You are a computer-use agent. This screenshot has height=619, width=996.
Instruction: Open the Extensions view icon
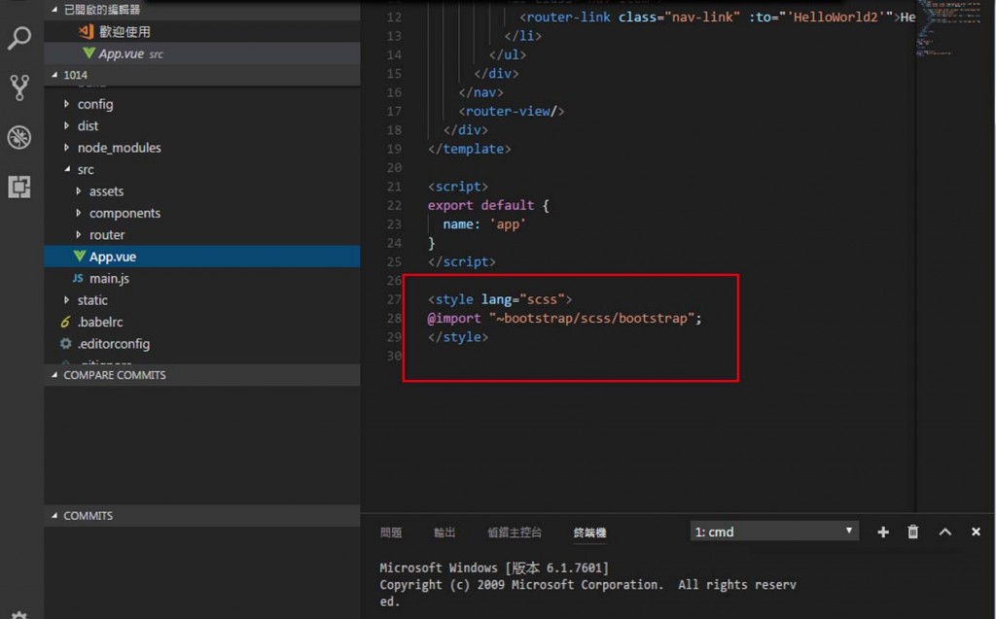click(19, 187)
